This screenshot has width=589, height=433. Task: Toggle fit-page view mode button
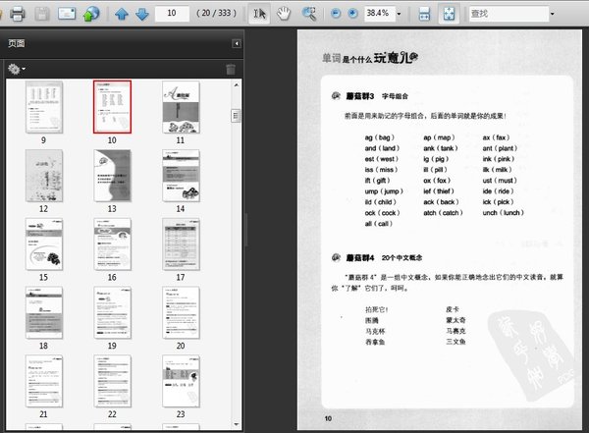coord(449,14)
